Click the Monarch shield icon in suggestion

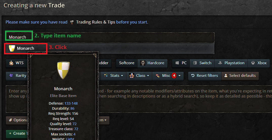pyautogui.click(x=12, y=48)
